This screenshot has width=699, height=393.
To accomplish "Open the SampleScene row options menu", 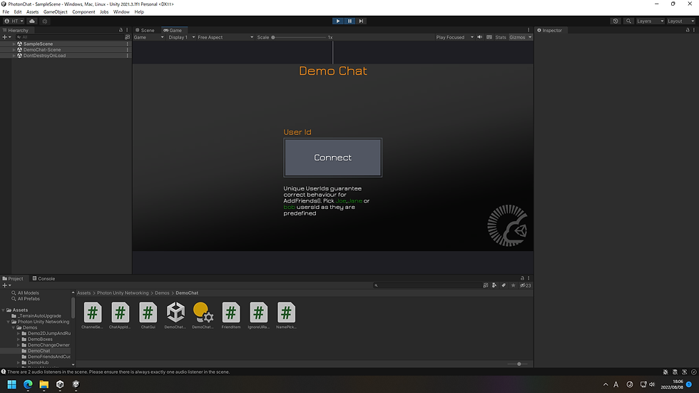I will (x=128, y=44).
